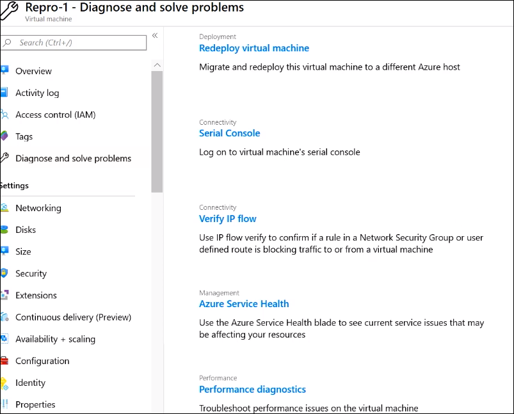This screenshot has height=414, width=514.
Task: Click the Tags icon in sidebar
Action: 4,136
